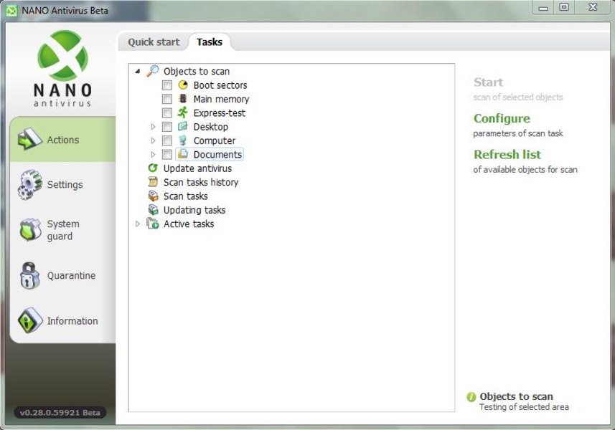Image resolution: width=615 pixels, height=430 pixels.
Task: Click the System guard shield icon
Action: pos(30,229)
